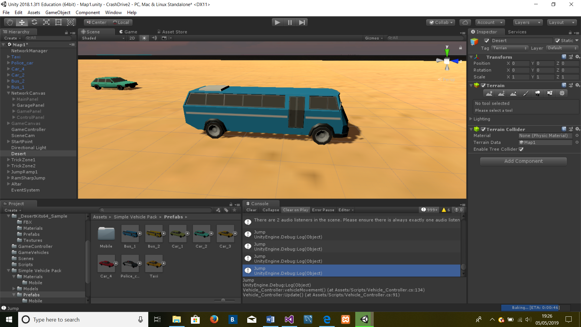Collapse NetworkCanvas in Hierarchy
The image size is (581, 327).
[x=8, y=93]
